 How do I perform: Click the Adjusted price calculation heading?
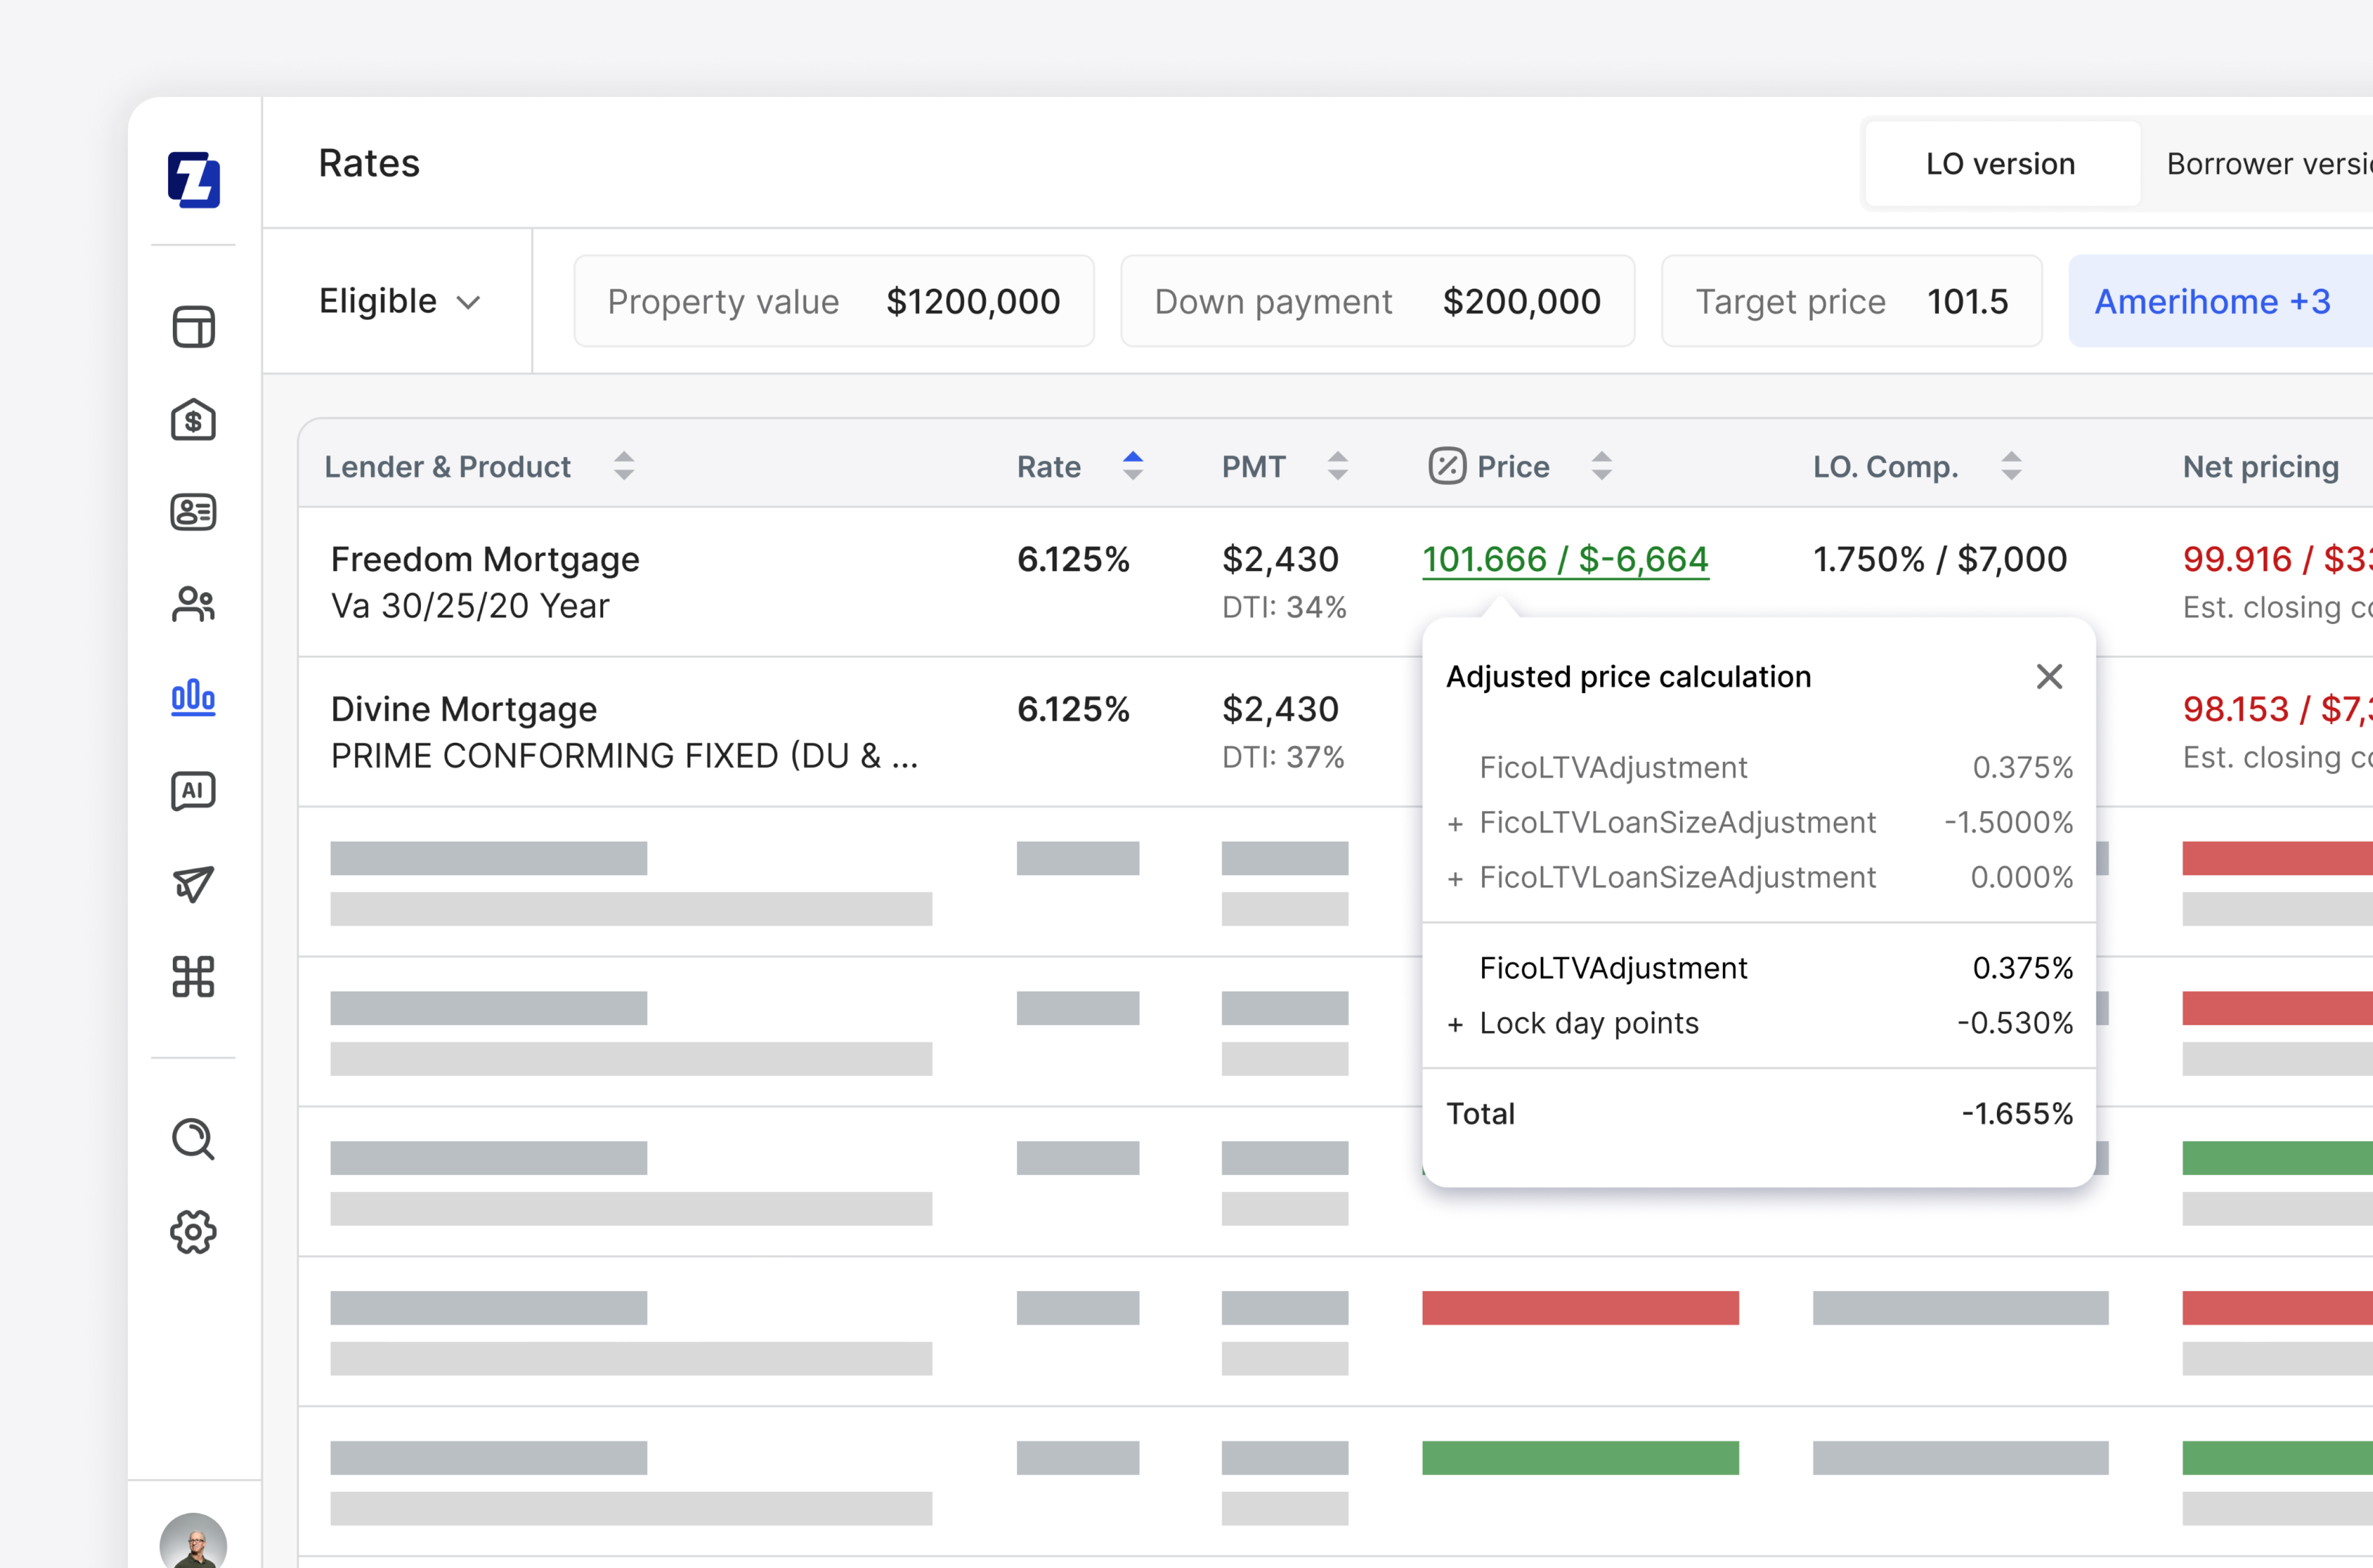(1629, 677)
